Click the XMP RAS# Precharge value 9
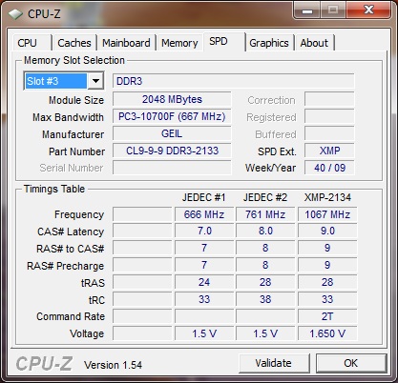The height and width of the screenshot is (383, 398). [x=327, y=265]
